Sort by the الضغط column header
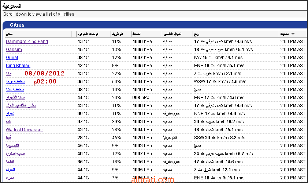The image size is (308, 183). [137, 34]
